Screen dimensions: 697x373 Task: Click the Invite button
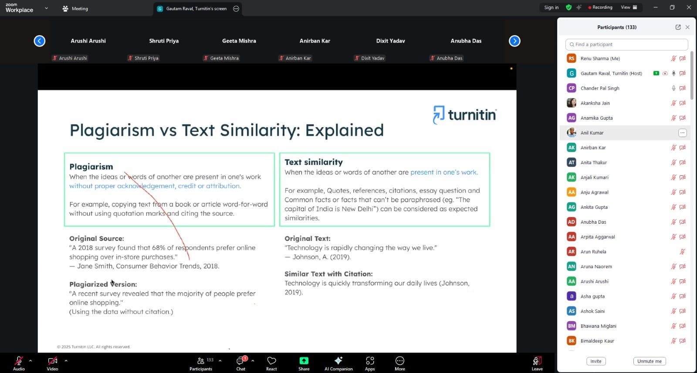pyautogui.click(x=595, y=361)
